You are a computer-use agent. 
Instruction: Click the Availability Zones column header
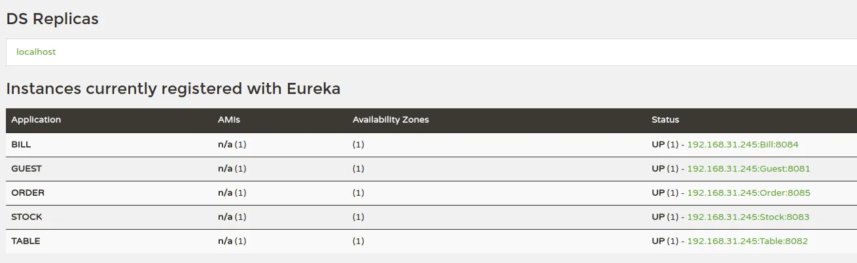click(x=391, y=119)
